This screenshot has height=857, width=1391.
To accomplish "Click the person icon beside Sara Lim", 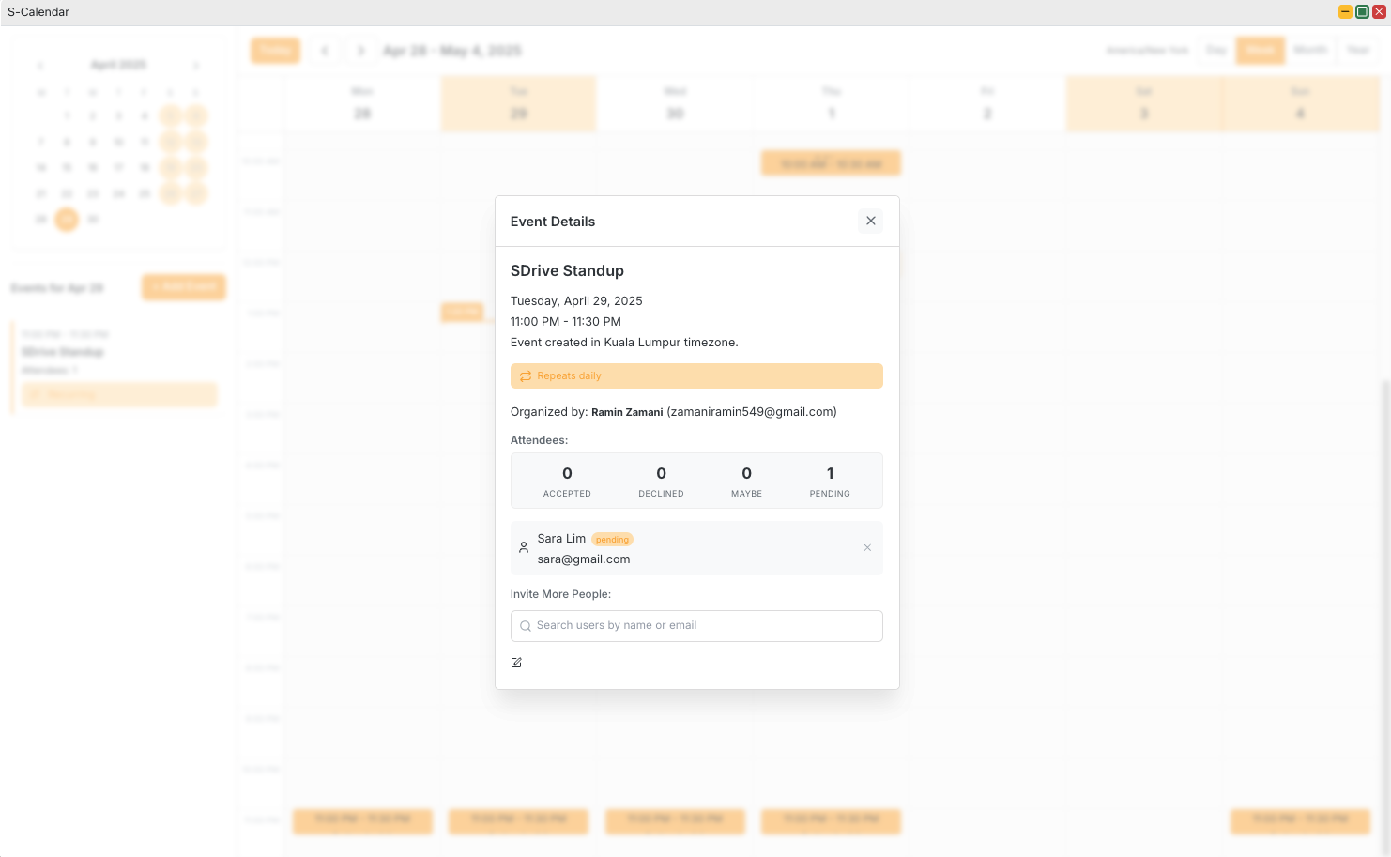I will (x=524, y=547).
